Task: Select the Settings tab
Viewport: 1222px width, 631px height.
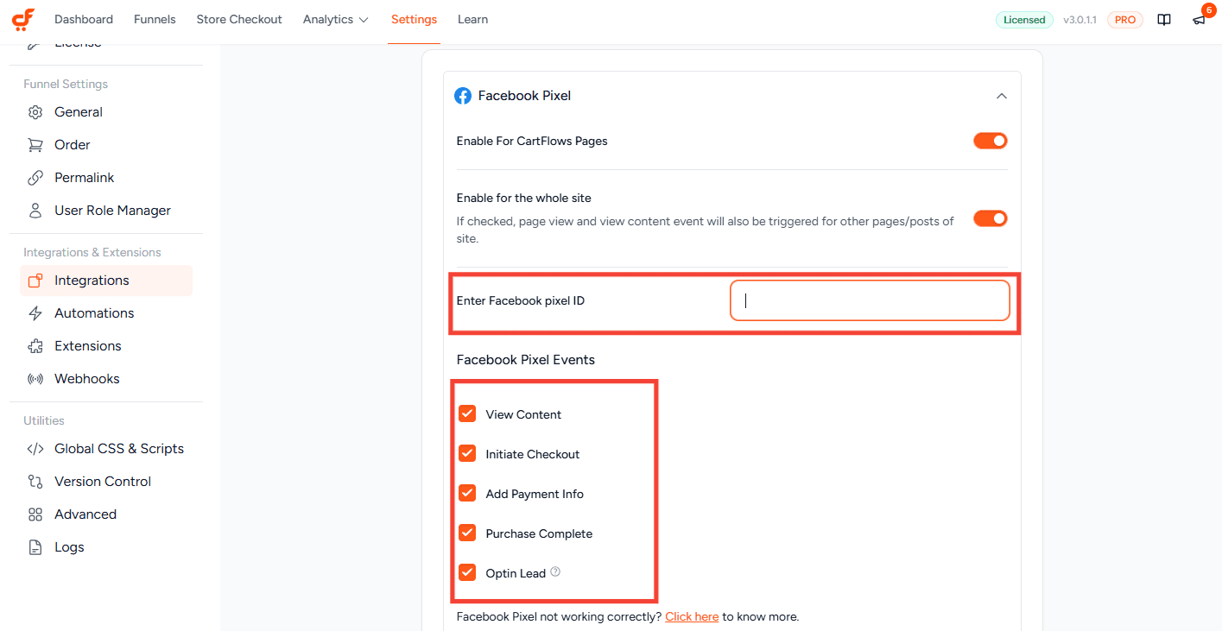Action: pos(414,19)
